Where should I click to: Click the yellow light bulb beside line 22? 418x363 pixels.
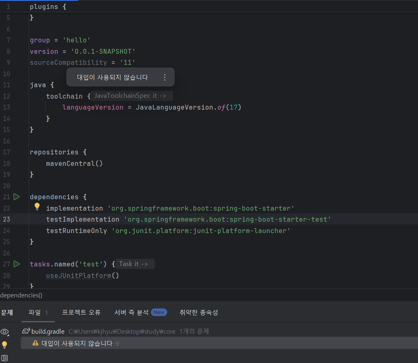click(x=37, y=207)
